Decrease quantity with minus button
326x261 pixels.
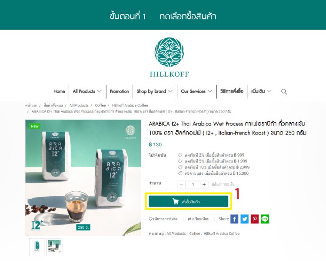(x=182, y=184)
